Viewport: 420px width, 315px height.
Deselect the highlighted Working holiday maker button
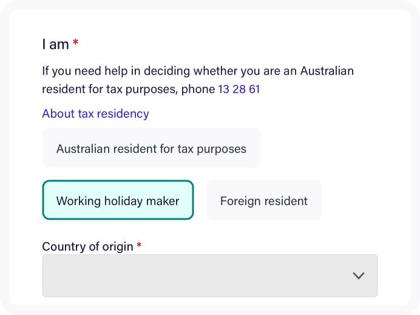(x=118, y=200)
